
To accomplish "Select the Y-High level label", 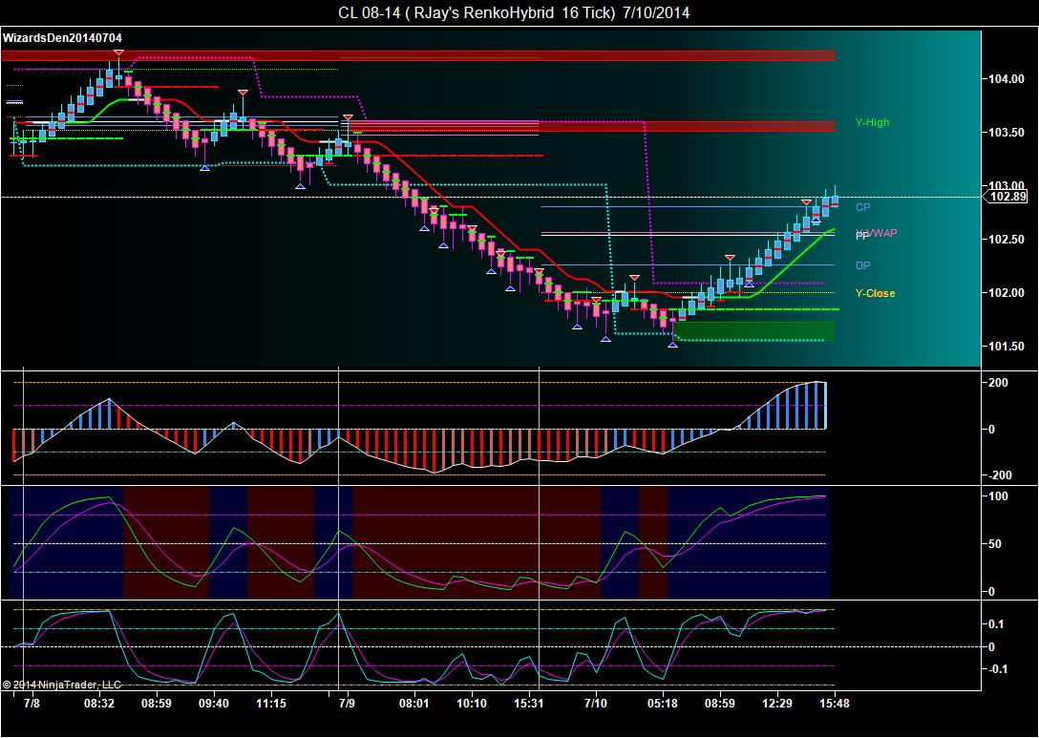I will coord(872,122).
